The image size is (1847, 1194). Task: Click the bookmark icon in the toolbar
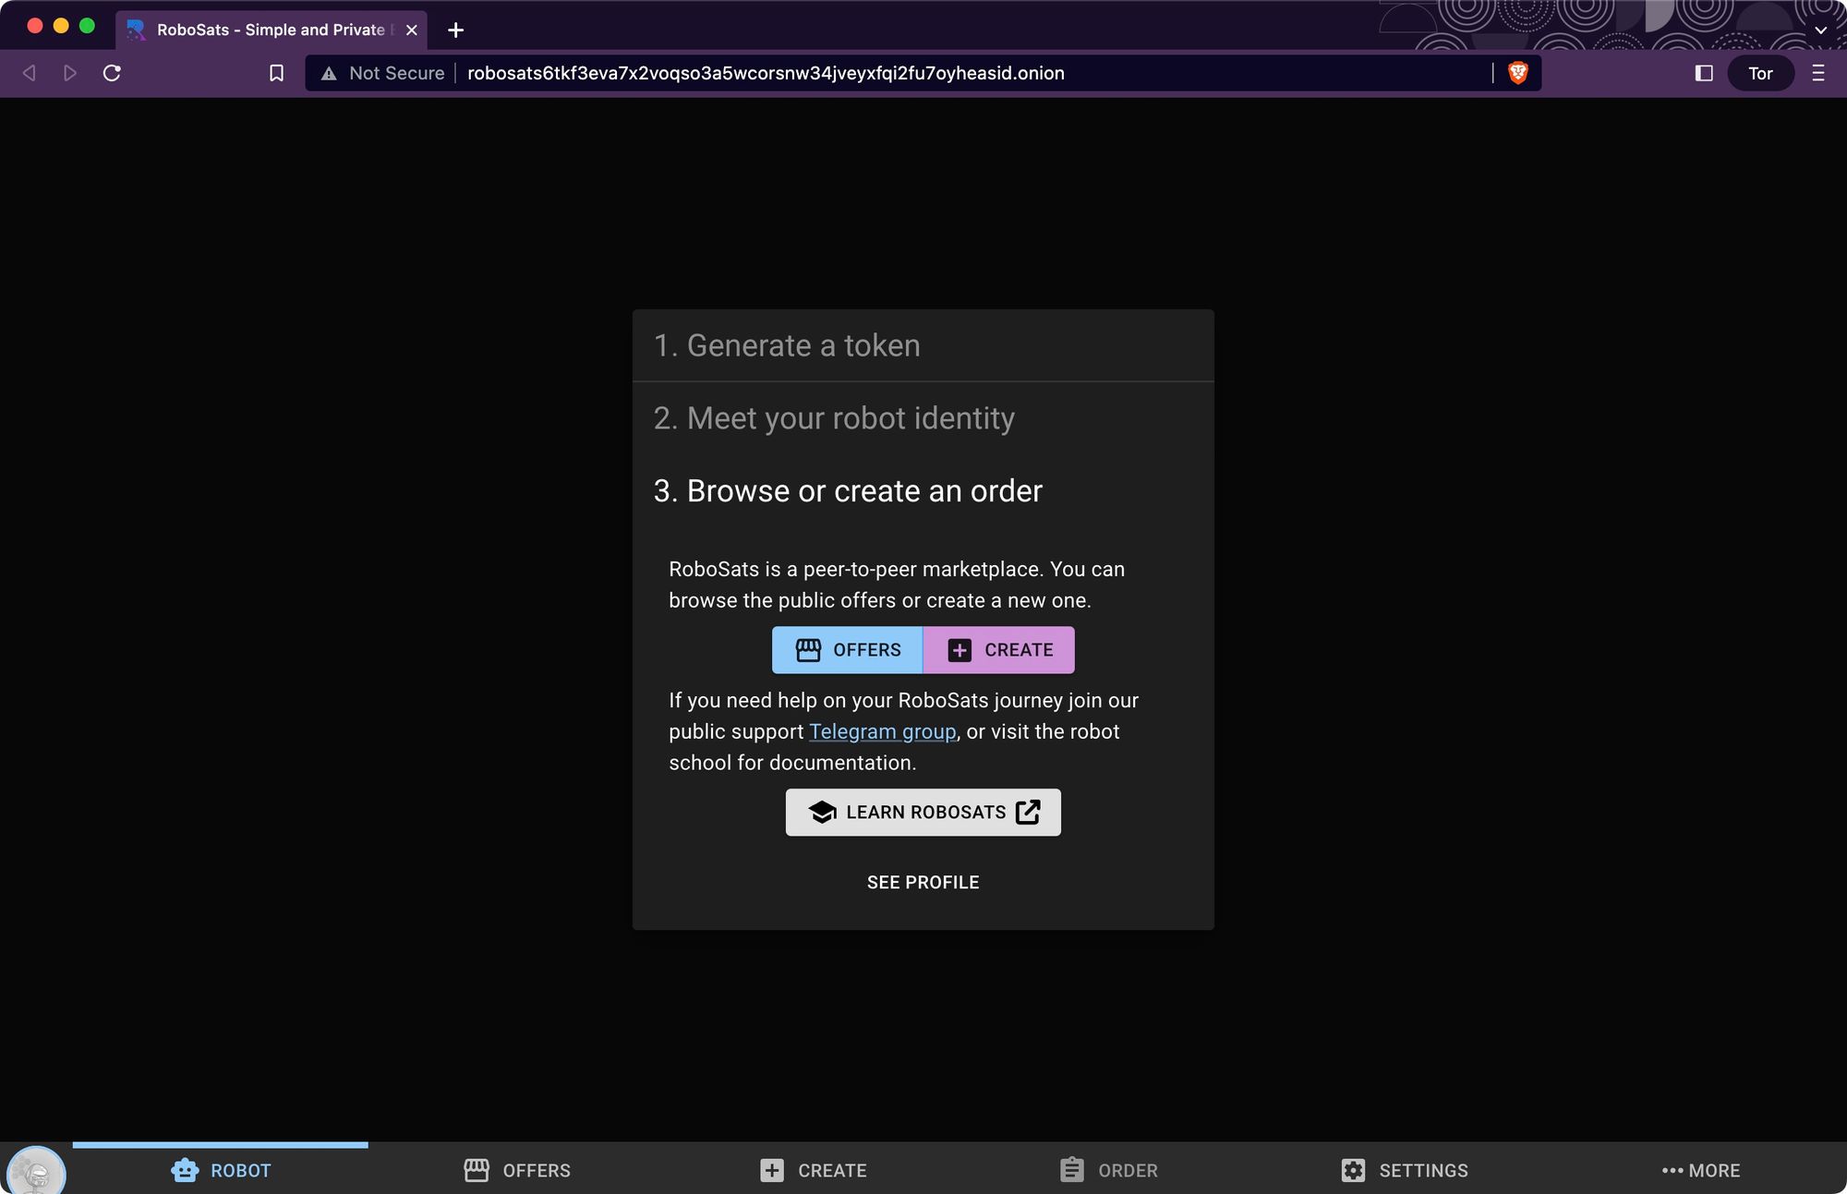[x=276, y=73]
